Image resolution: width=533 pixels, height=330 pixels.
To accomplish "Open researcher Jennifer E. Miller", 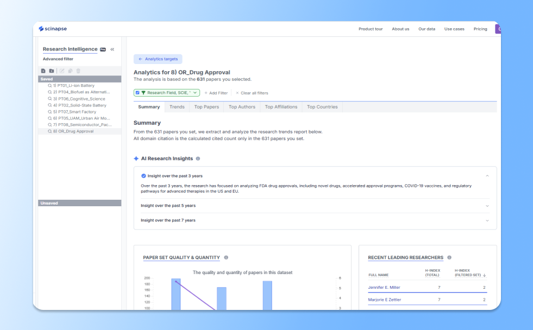I will click(x=384, y=288).
